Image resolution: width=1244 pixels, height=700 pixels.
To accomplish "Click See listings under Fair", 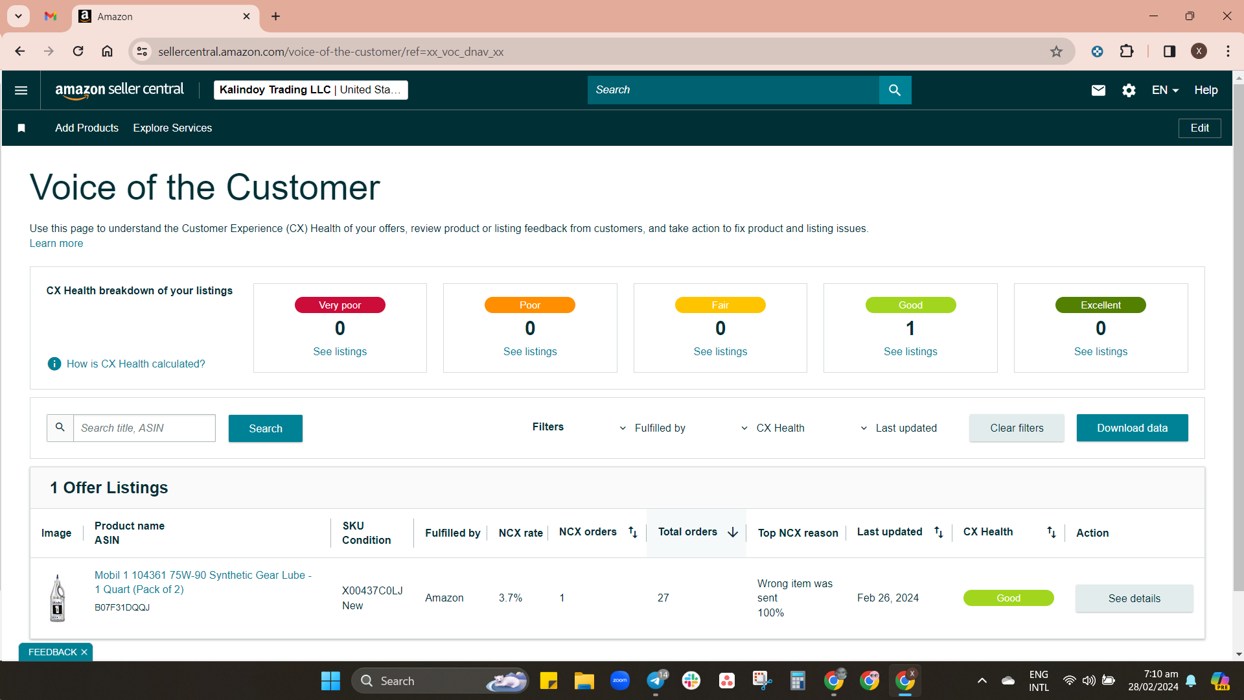I will click(x=720, y=351).
